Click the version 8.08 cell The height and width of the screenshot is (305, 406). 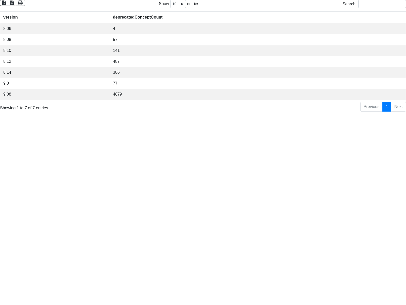pyautogui.click(x=7, y=40)
